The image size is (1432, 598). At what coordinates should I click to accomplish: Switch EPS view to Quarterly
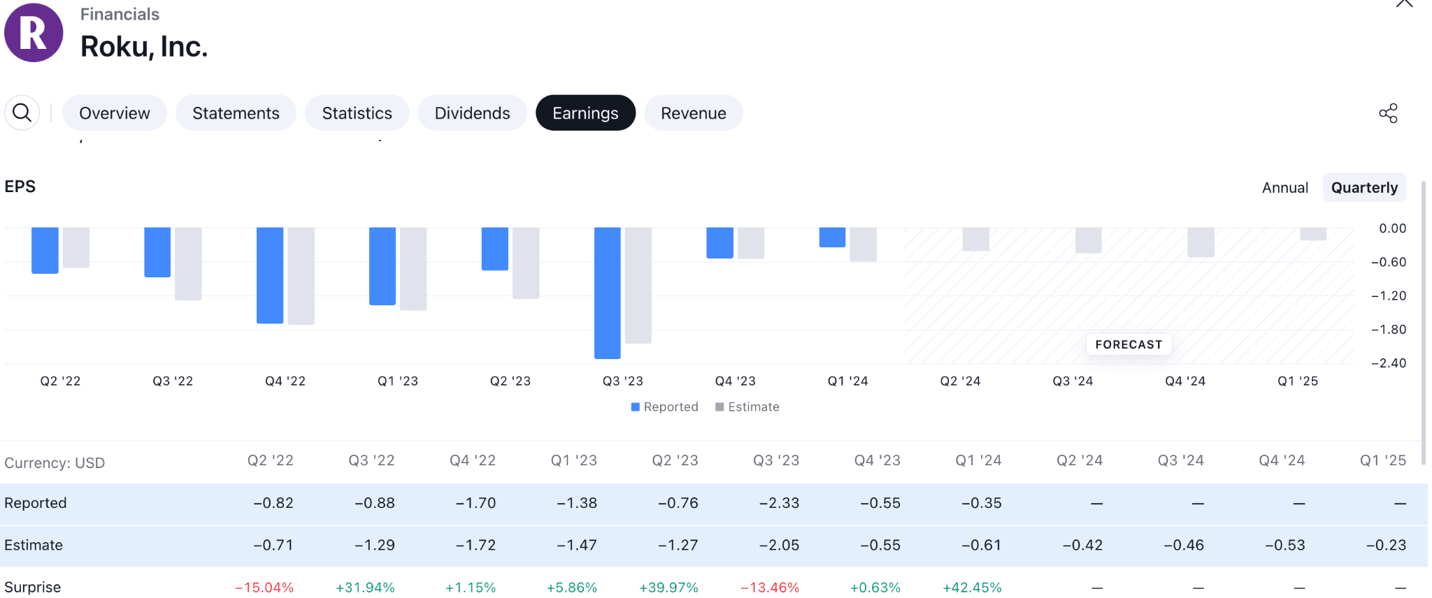(1364, 187)
